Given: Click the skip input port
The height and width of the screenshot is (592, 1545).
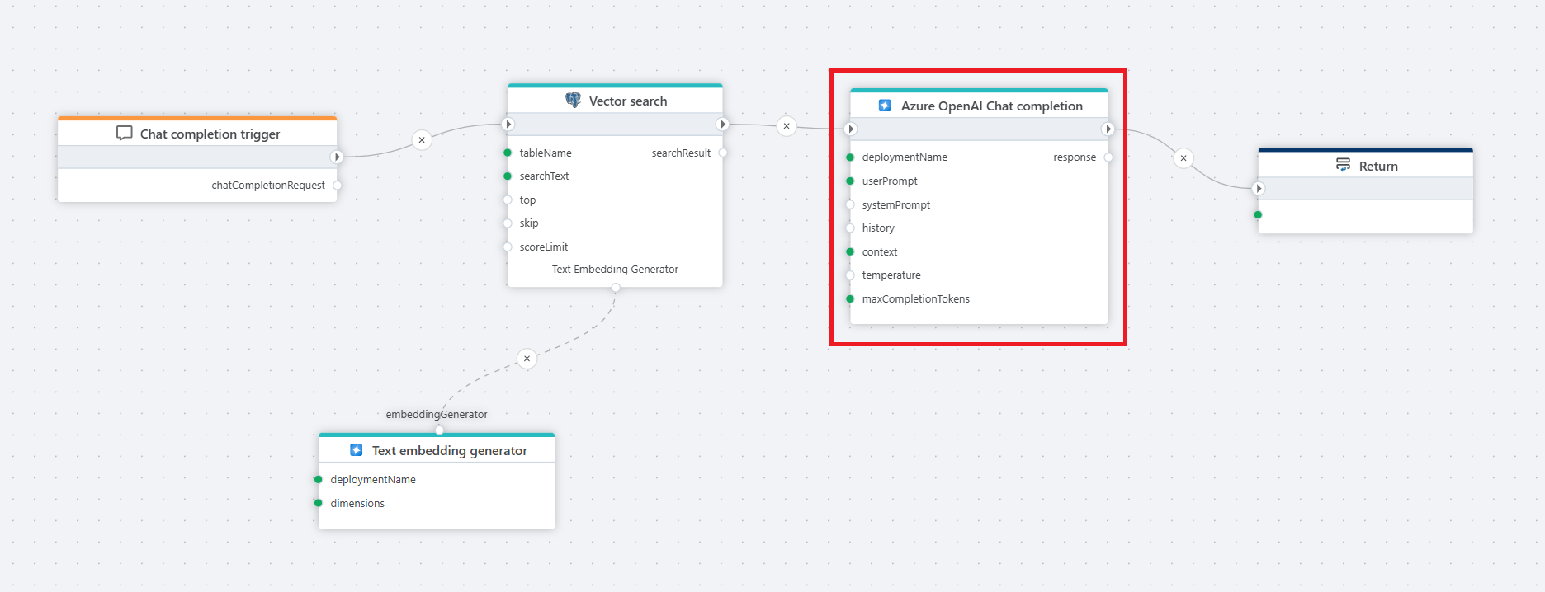Looking at the screenshot, I should coord(508,223).
